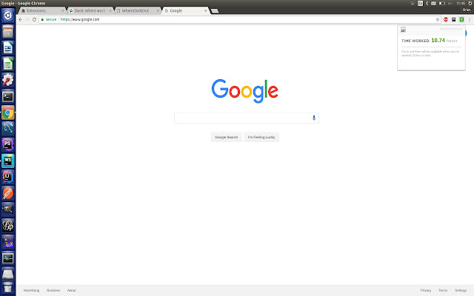Open the mail indicator in top panel
Viewport: 474px width, 296px height.
(x=433, y=3)
